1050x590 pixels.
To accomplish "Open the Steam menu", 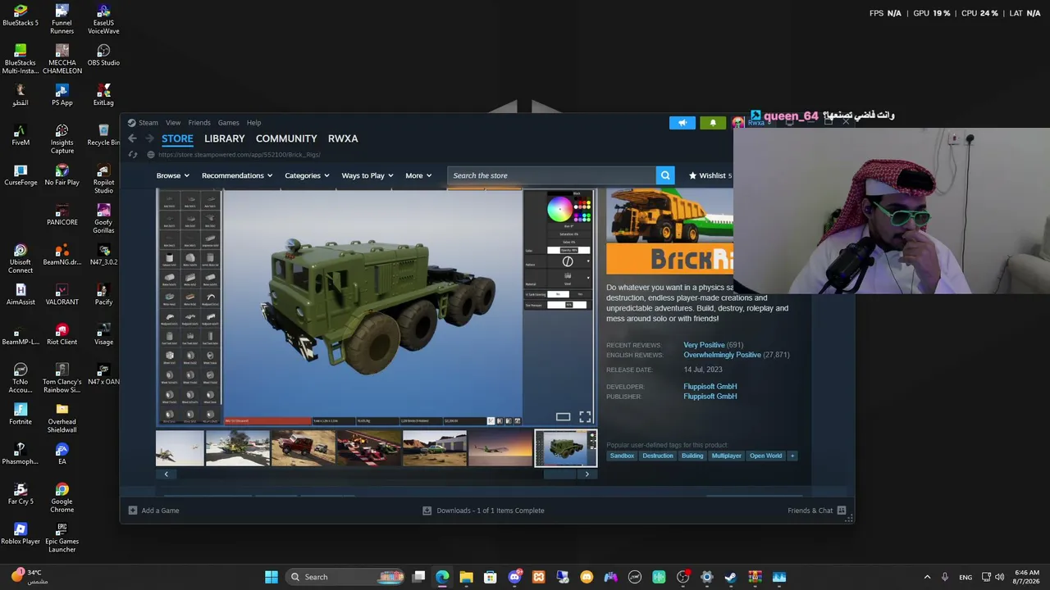I will tap(148, 123).
